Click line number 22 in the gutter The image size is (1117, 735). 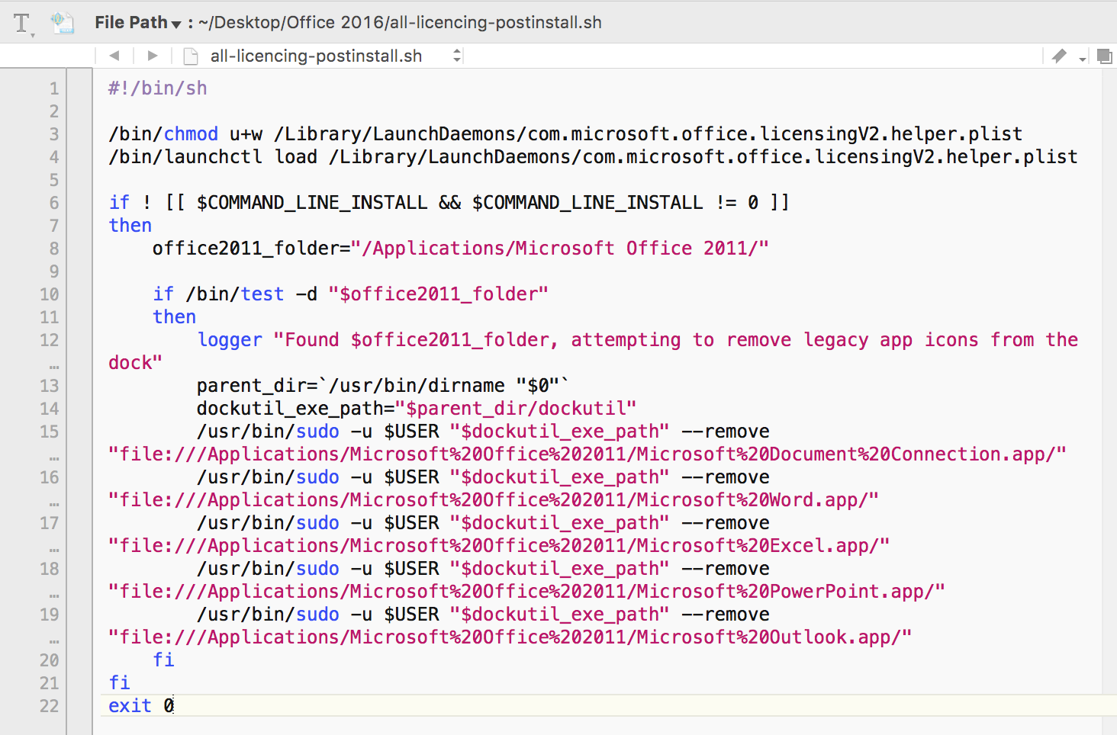click(50, 706)
